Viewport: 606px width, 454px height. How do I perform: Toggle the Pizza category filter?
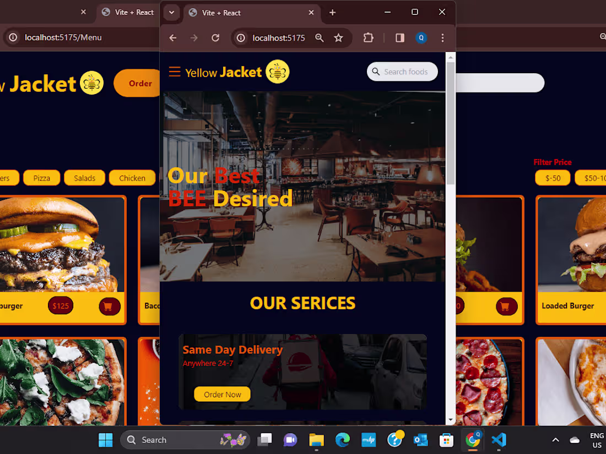41,177
